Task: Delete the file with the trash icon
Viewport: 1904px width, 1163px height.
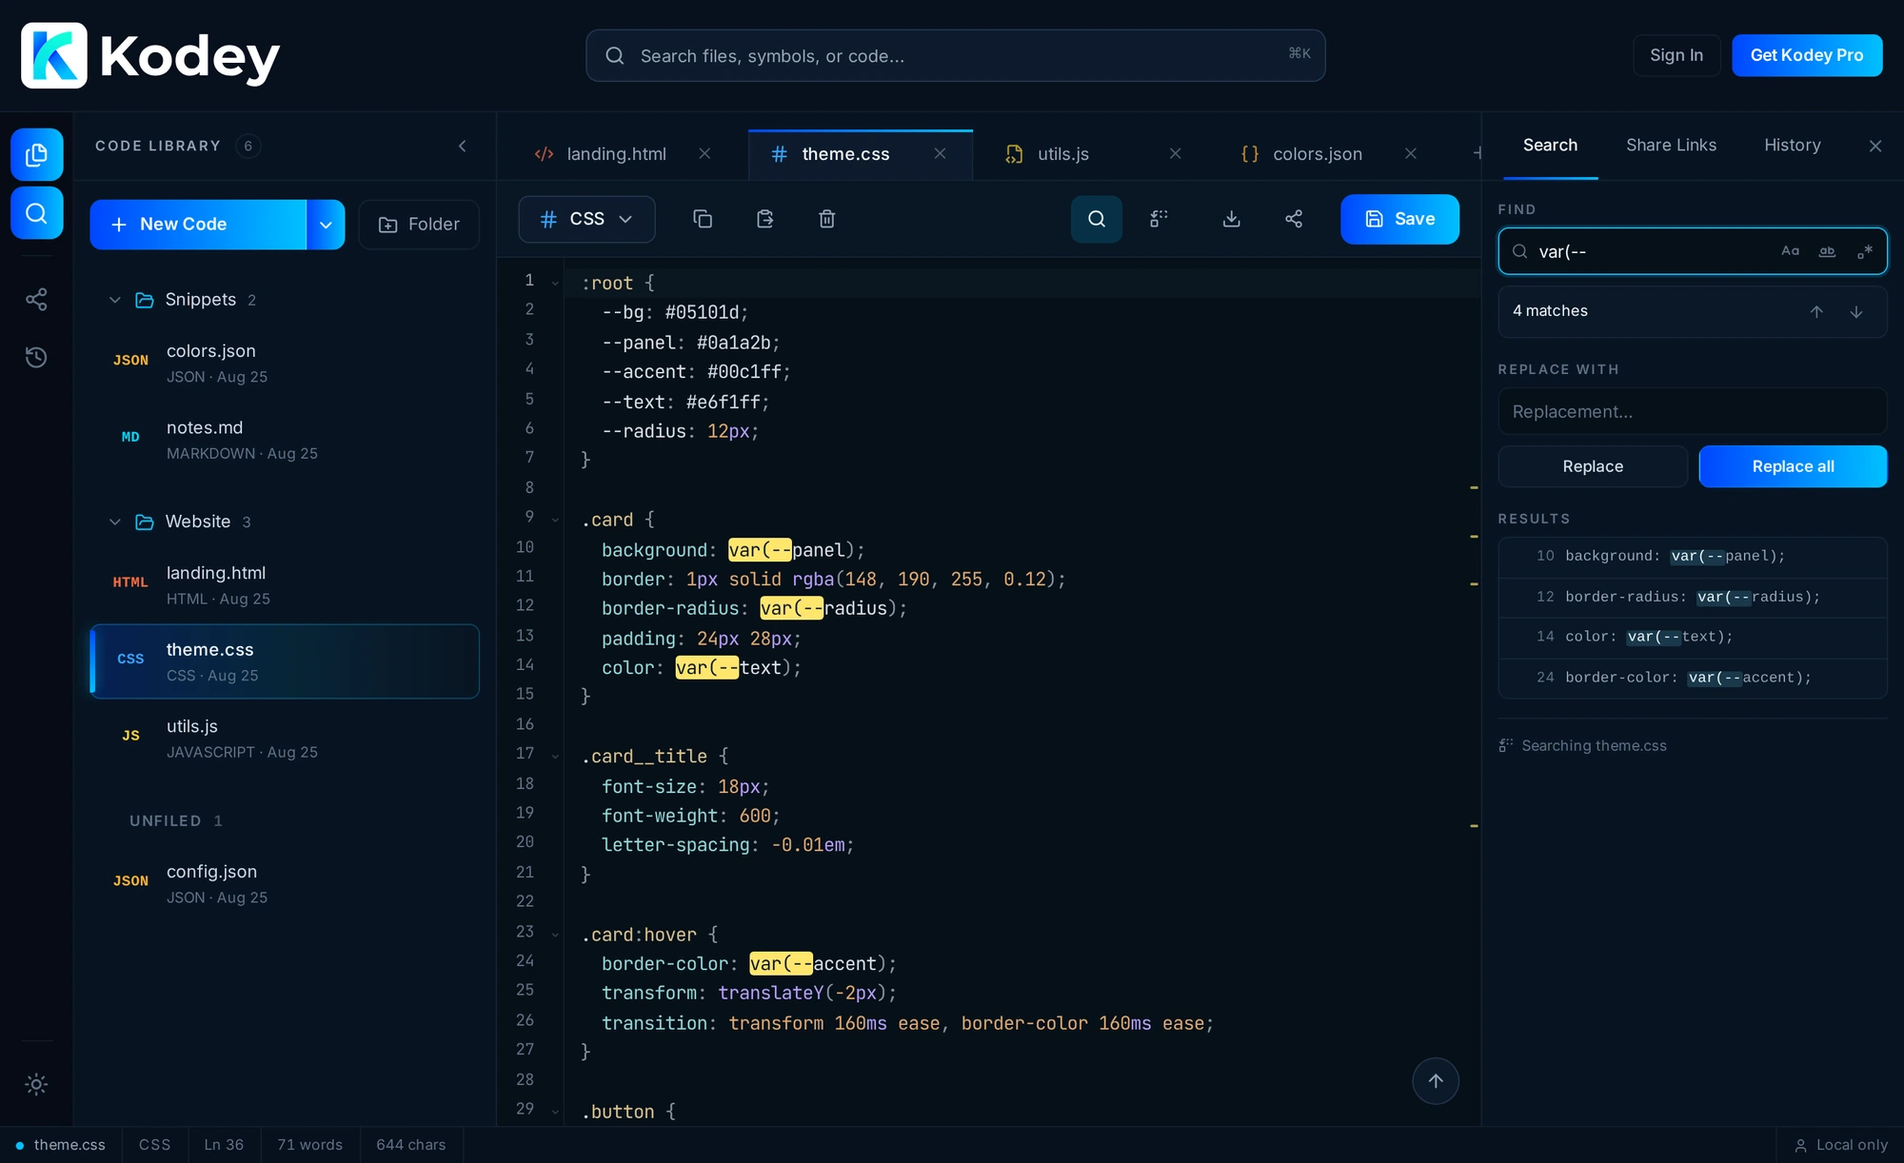Action: [827, 219]
